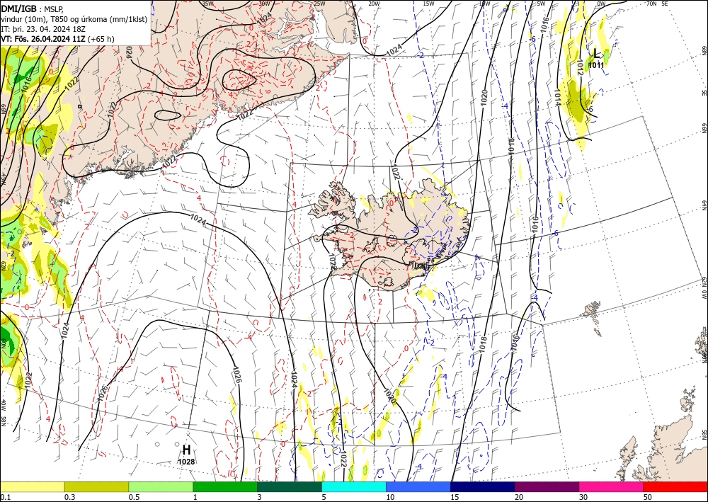The height and width of the screenshot is (502, 708).
Task: Click the '20W' longitude label
Action: [x=374, y=3]
